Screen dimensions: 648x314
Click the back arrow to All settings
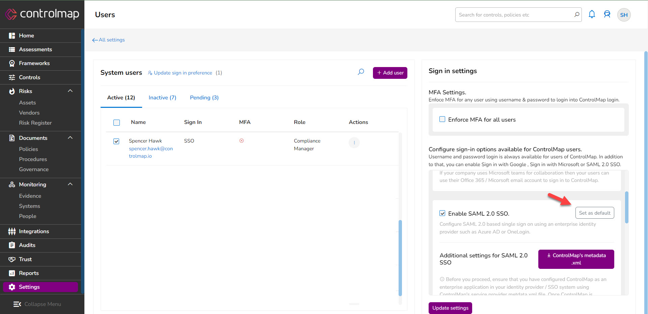pyautogui.click(x=95, y=40)
